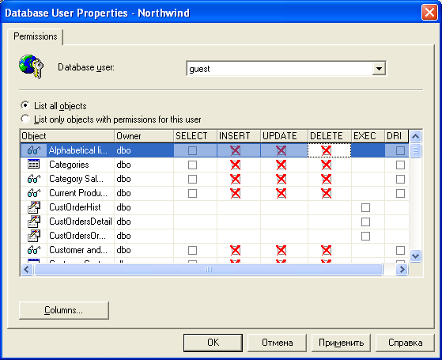Toggle INSERT permission for Customer and...

pos(236,250)
